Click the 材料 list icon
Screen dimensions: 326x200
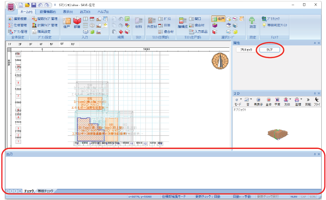point(138,22)
